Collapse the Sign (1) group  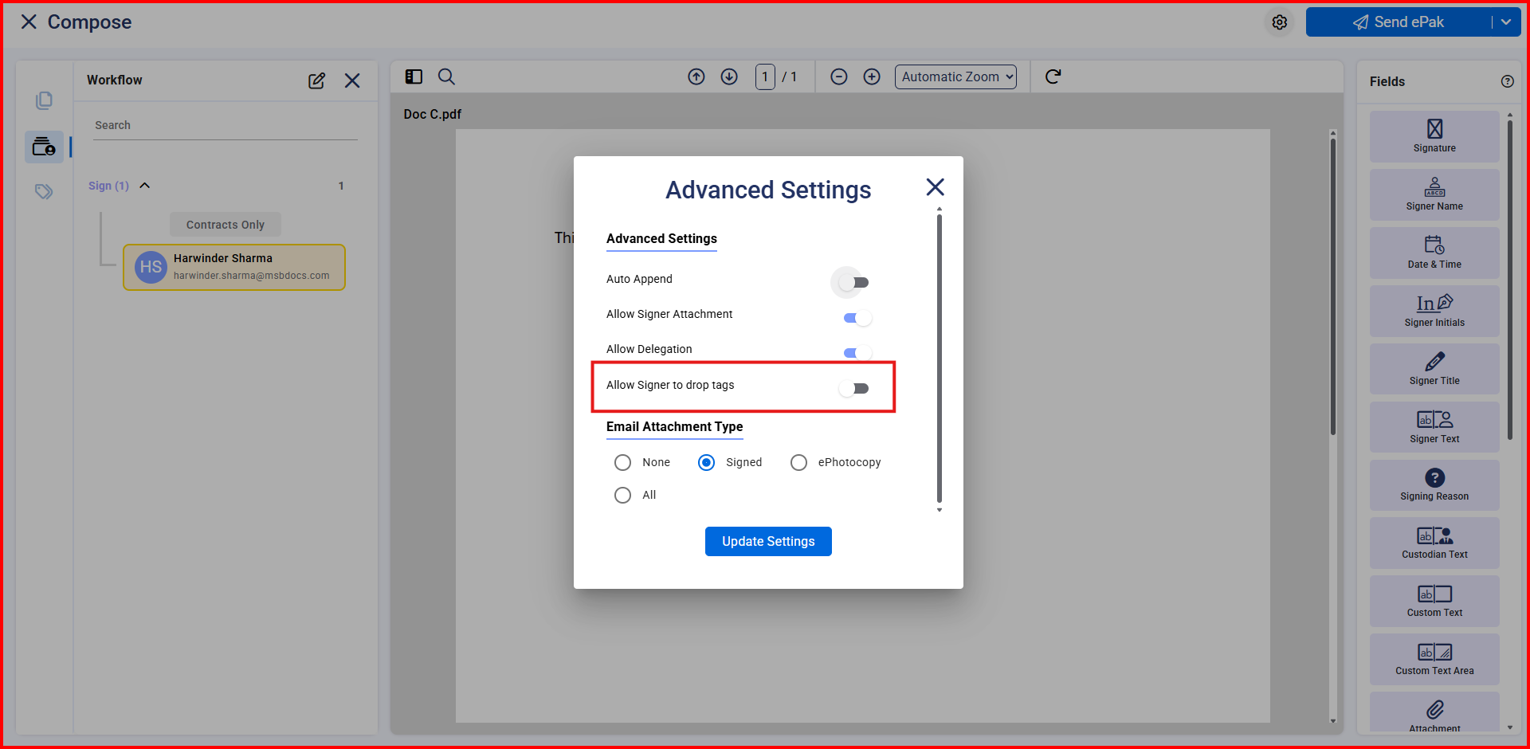(145, 186)
